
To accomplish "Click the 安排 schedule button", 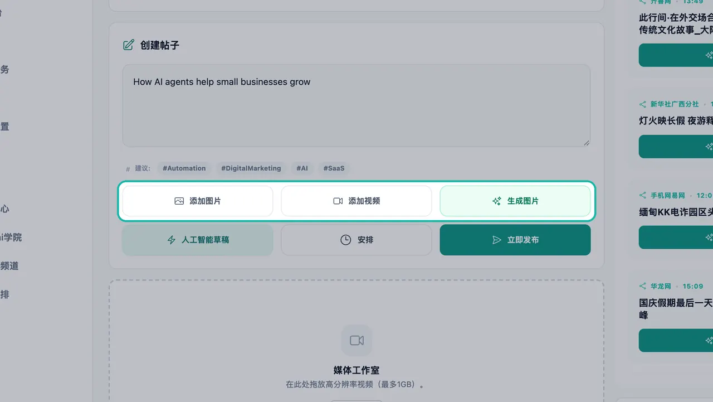I will coord(356,240).
